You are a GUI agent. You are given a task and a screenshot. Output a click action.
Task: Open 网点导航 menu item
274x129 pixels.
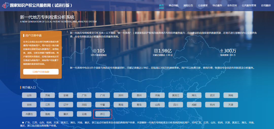click(x=174, y=5)
